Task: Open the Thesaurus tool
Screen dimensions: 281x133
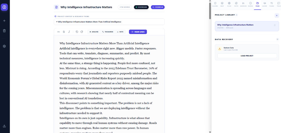Action: click(108, 32)
